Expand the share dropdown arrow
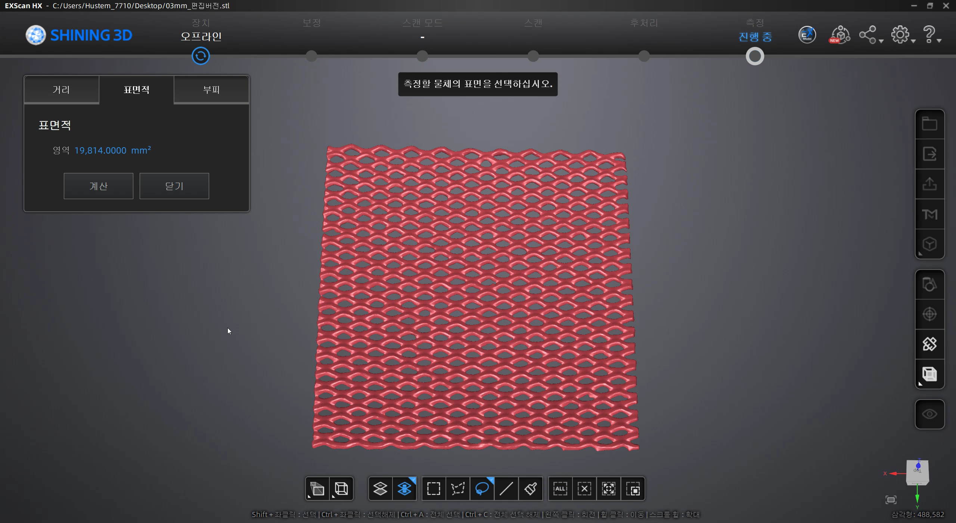 point(881,41)
